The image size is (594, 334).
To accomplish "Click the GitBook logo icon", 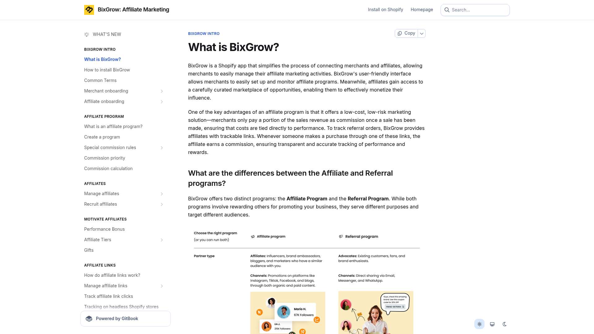I will (89, 319).
